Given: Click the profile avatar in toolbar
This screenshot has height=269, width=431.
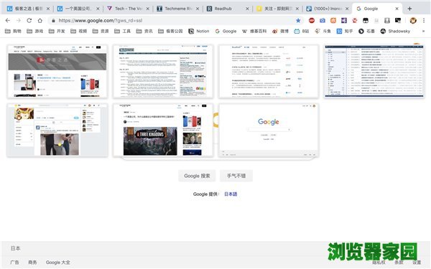Looking at the screenshot, I should (x=413, y=20).
